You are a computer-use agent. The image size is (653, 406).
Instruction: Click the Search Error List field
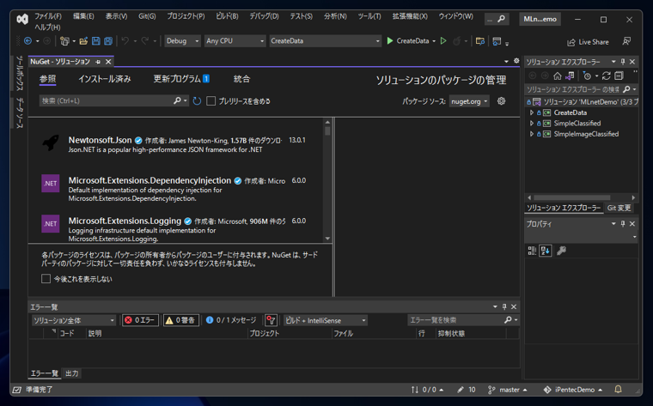point(456,320)
